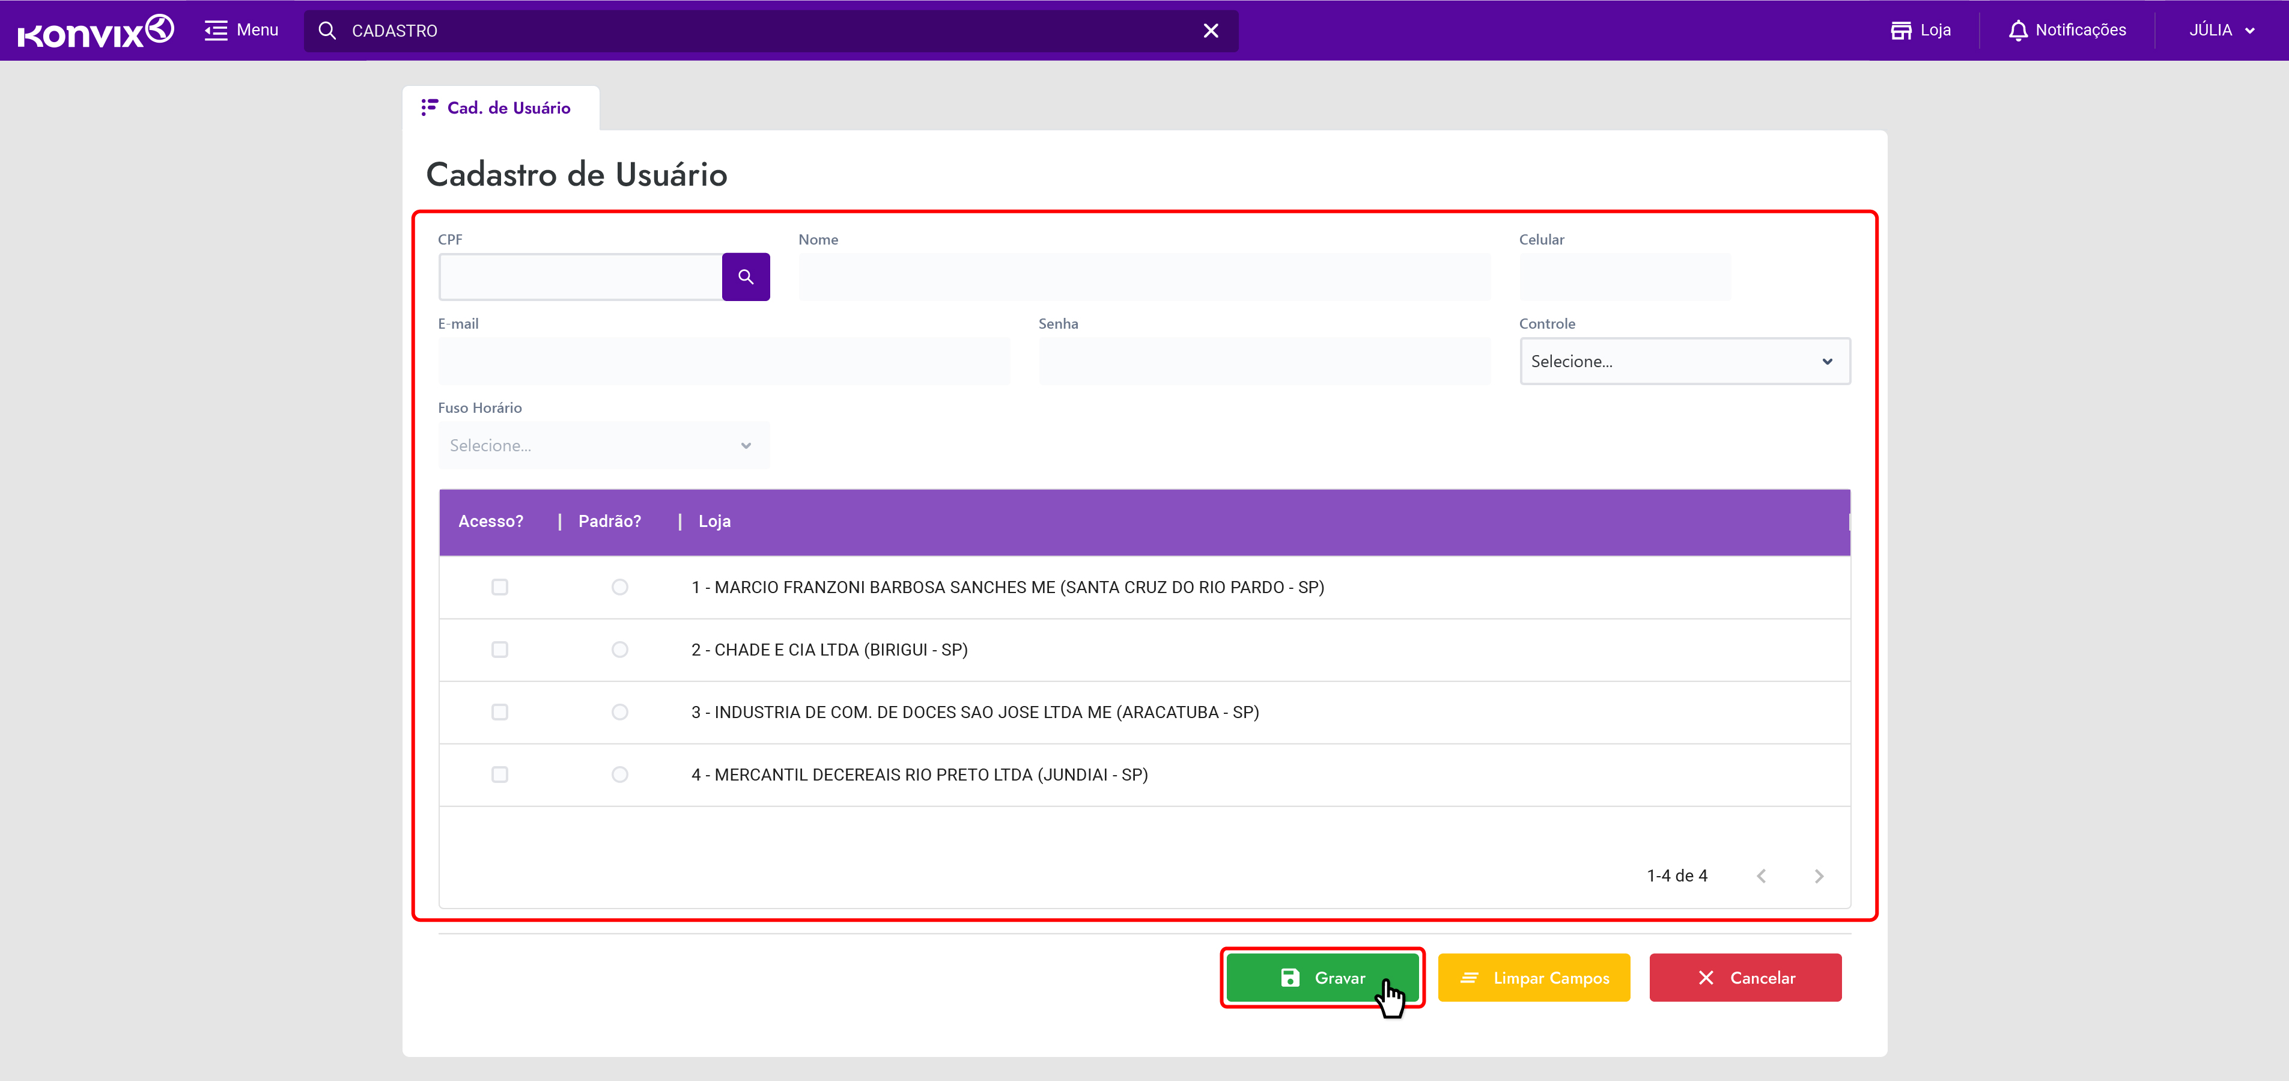Click the Limpar Campos button

pos(1533,978)
